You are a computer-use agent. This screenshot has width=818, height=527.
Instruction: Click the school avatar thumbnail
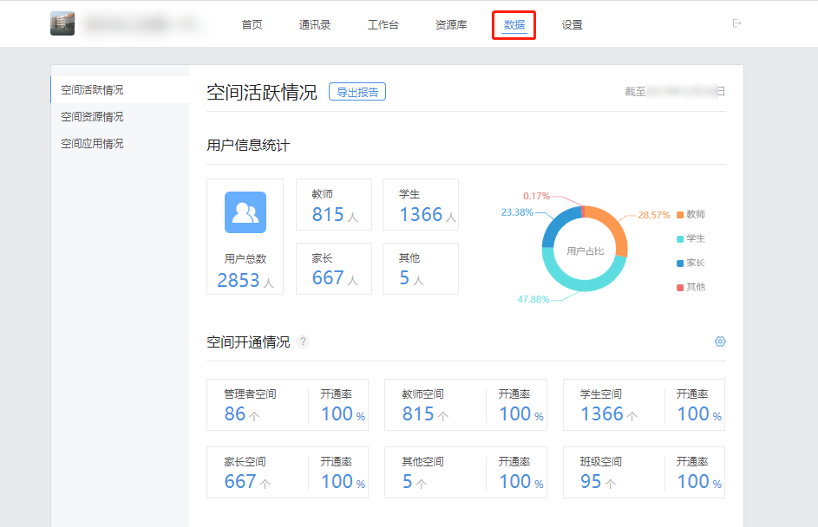click(x=62, y=24)
